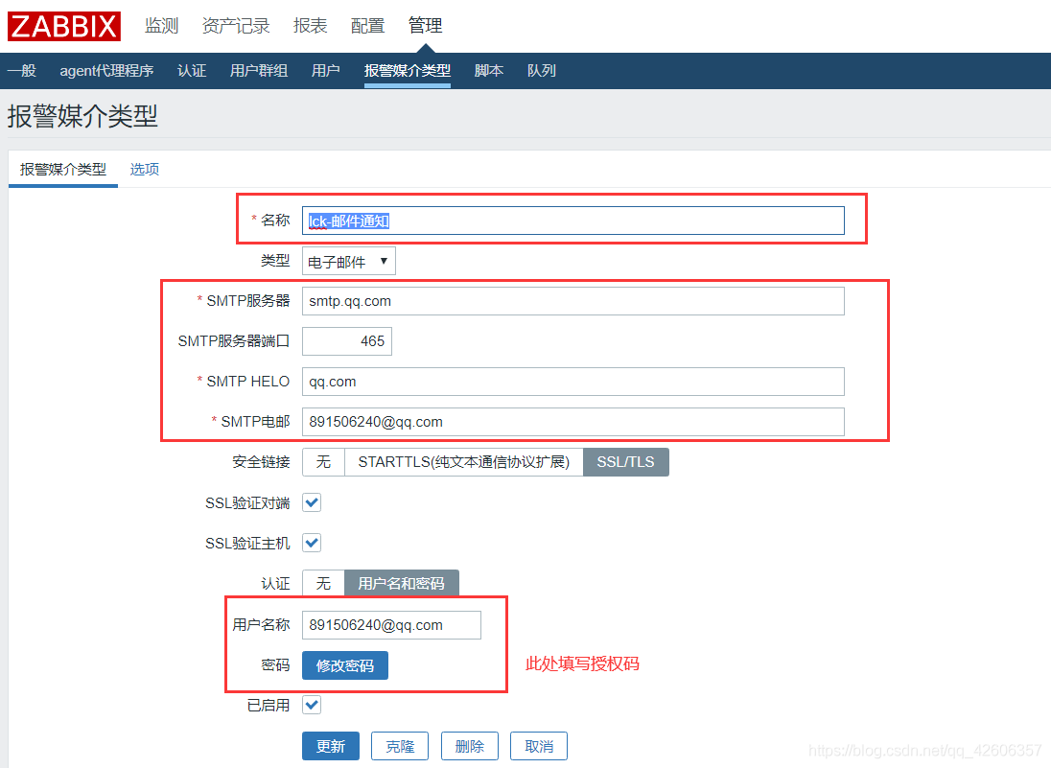Select STARTTLS security option
The image size is (1051, 768).
coord(464,462)
